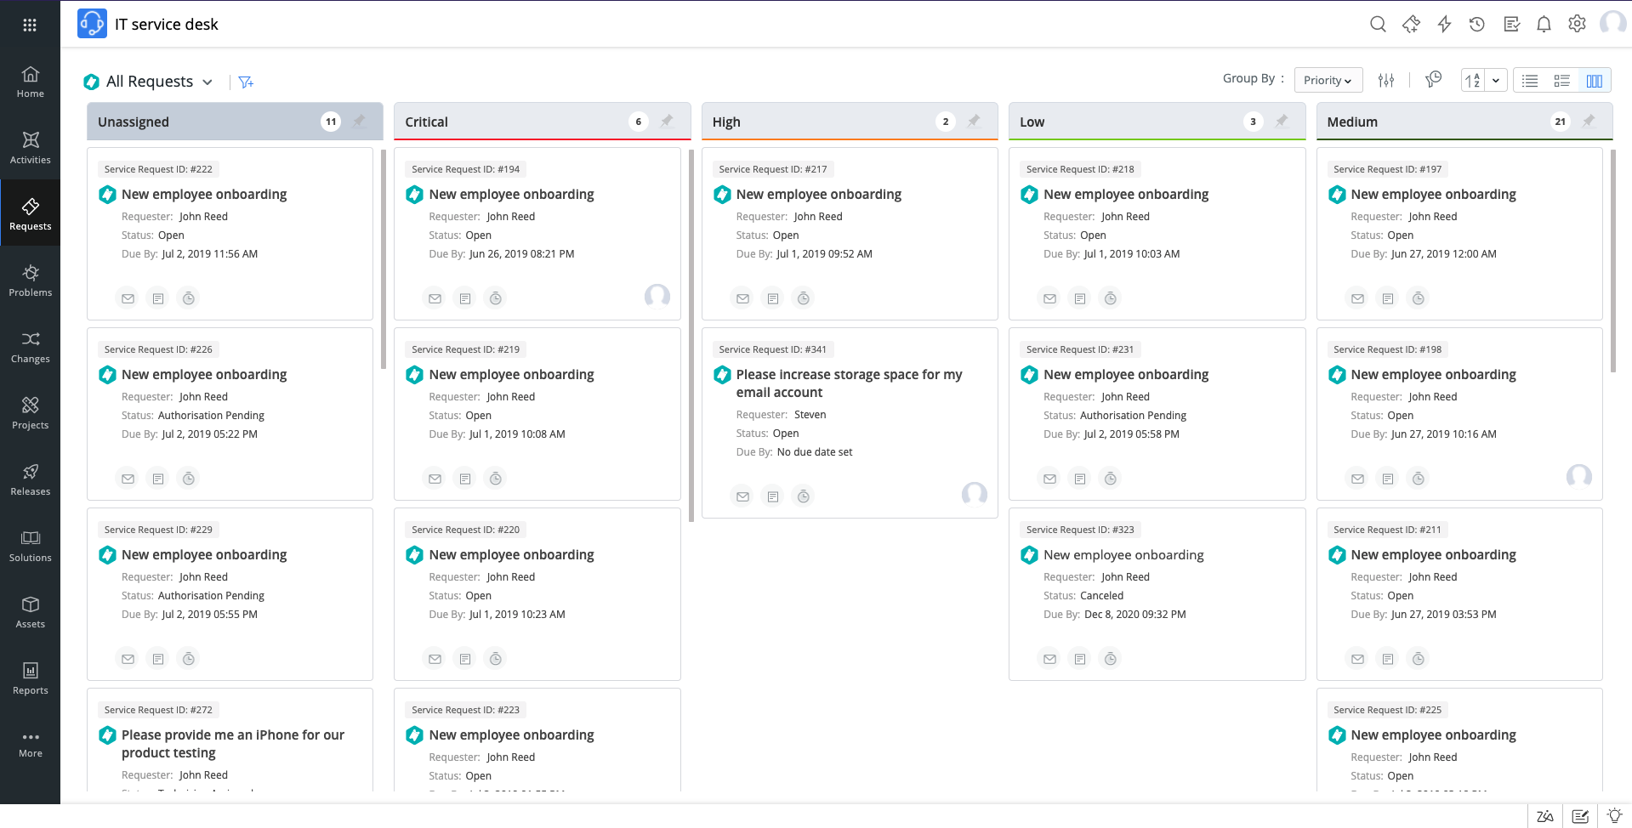Open recent items history icon

pos(1477,24)
